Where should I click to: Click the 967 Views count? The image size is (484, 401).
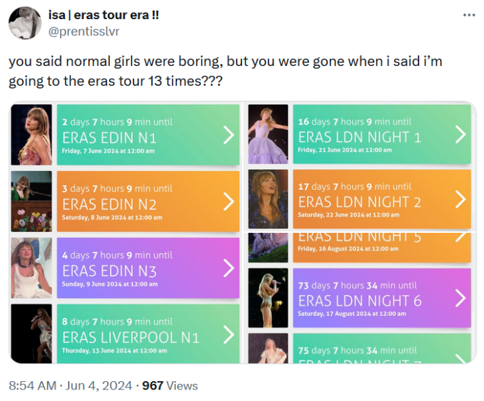pos(170,386)
